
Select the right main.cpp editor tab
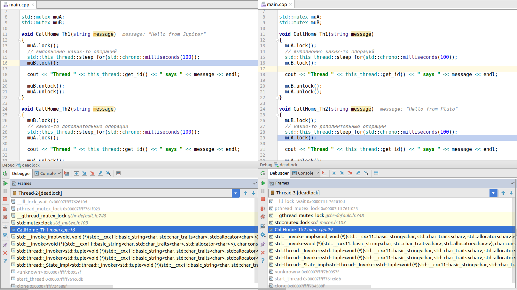(x=276, y=4)
